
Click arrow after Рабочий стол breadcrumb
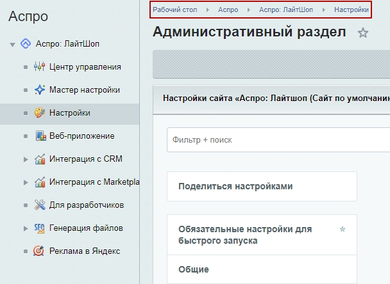coord(208,10)
